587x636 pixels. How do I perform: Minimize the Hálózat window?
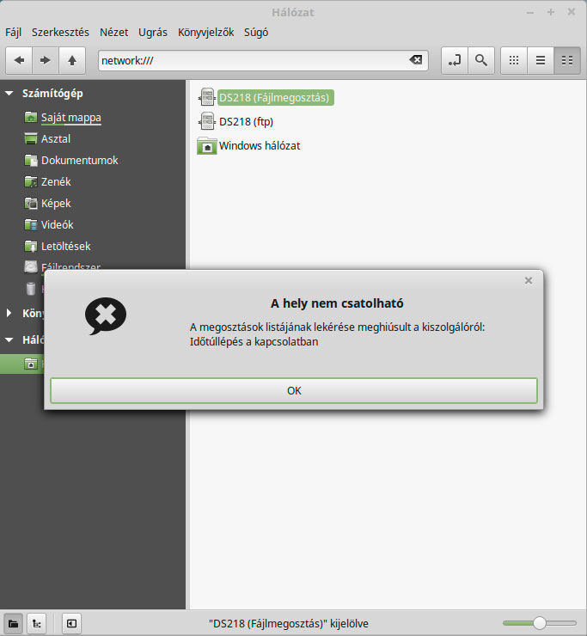(529, 13)
